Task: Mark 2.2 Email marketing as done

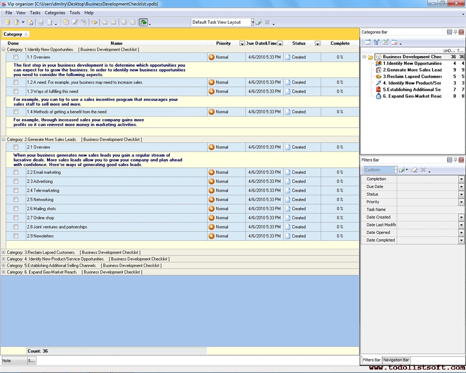Action: [16, 172]
